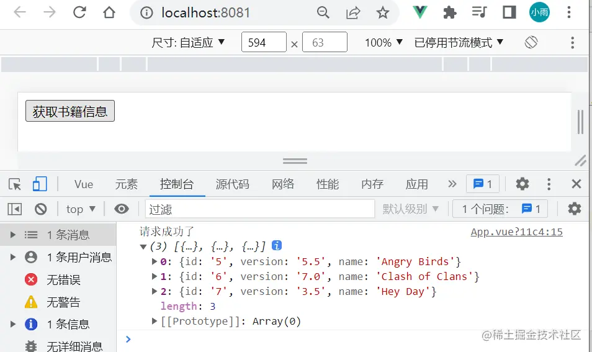Open the 默认级别 log level dropdown
Image resolution: width=592 pixels, height=352 pixels.
pyautogui.click(x=410, y=209)
